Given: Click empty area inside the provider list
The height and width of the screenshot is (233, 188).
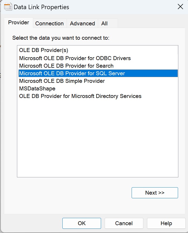Looking at the screenshot, I should point(97,138).
